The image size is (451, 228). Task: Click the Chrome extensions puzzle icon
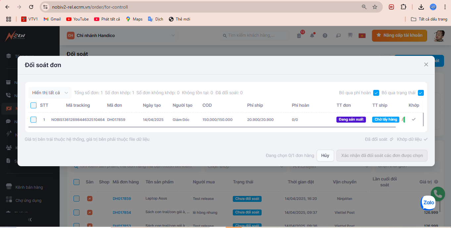pyautogui.click(x=403, y=7)
